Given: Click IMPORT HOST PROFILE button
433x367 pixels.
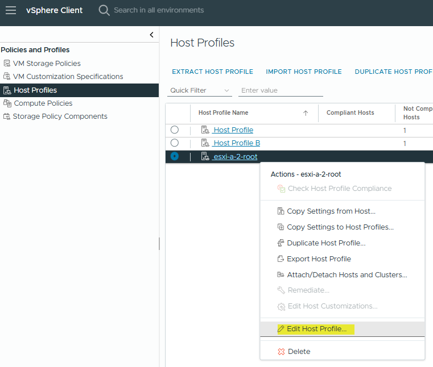Looking at the screenshot, I should click(304, 72).
